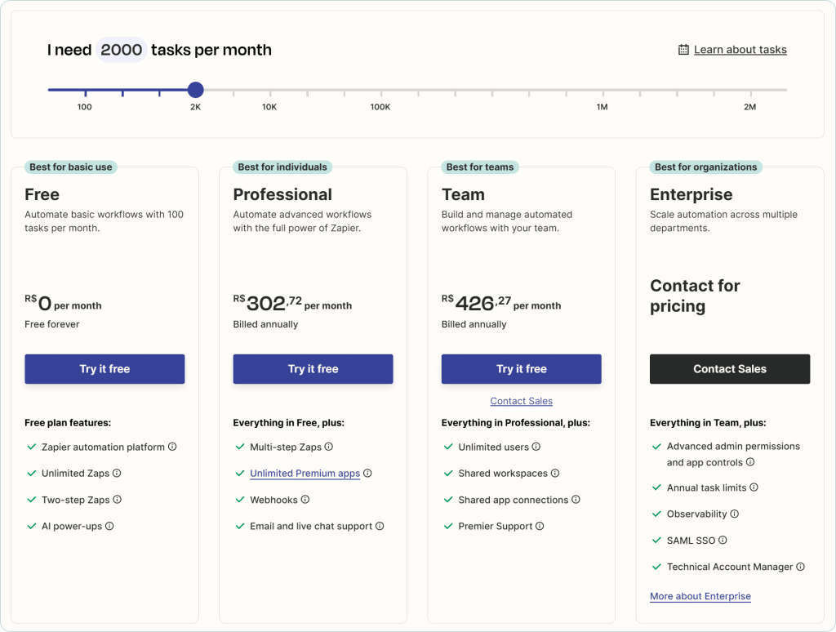The height and width of the screenshot is (632, 836).
Task: Open info icon for Advanced admin permissions
Action: coord(750,462)
